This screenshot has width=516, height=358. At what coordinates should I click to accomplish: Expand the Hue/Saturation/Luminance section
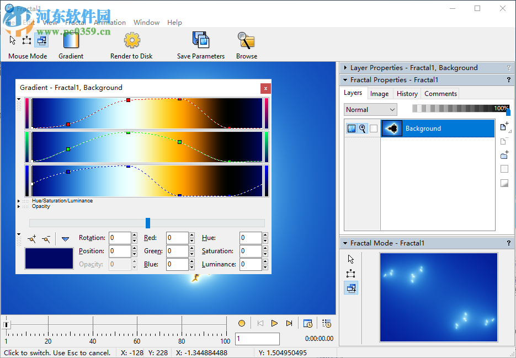[19, 201]
